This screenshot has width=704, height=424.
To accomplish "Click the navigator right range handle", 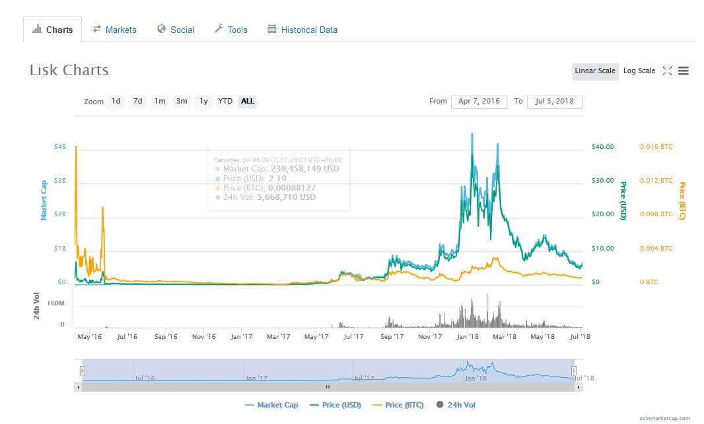I will tap(574, 371).
